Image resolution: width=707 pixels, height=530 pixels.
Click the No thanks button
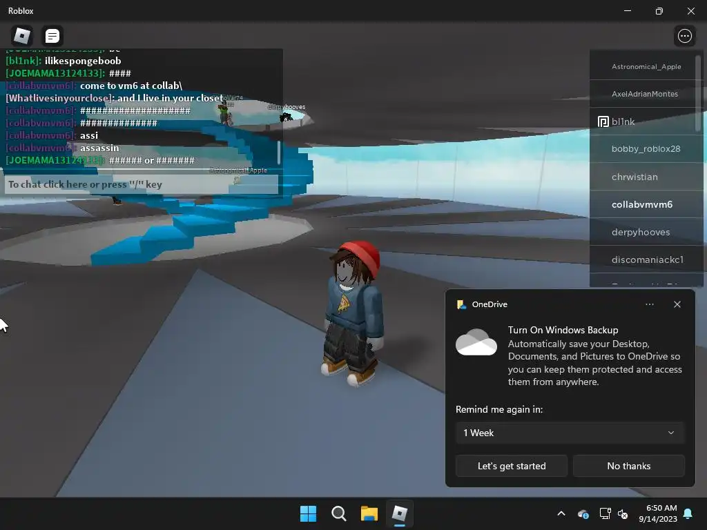coord(628,466)
